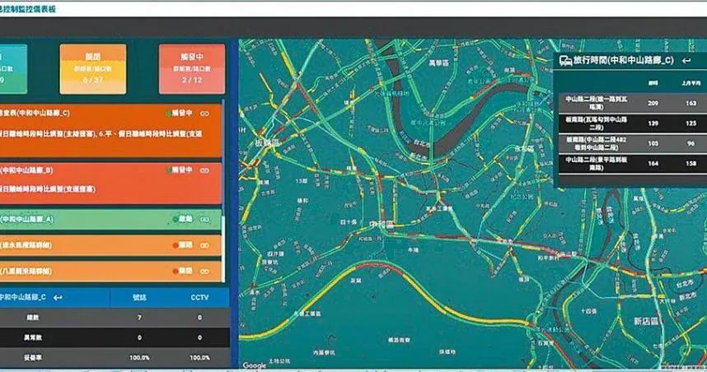Select the 八里 group row with 關閉 status

coord(110,271)
